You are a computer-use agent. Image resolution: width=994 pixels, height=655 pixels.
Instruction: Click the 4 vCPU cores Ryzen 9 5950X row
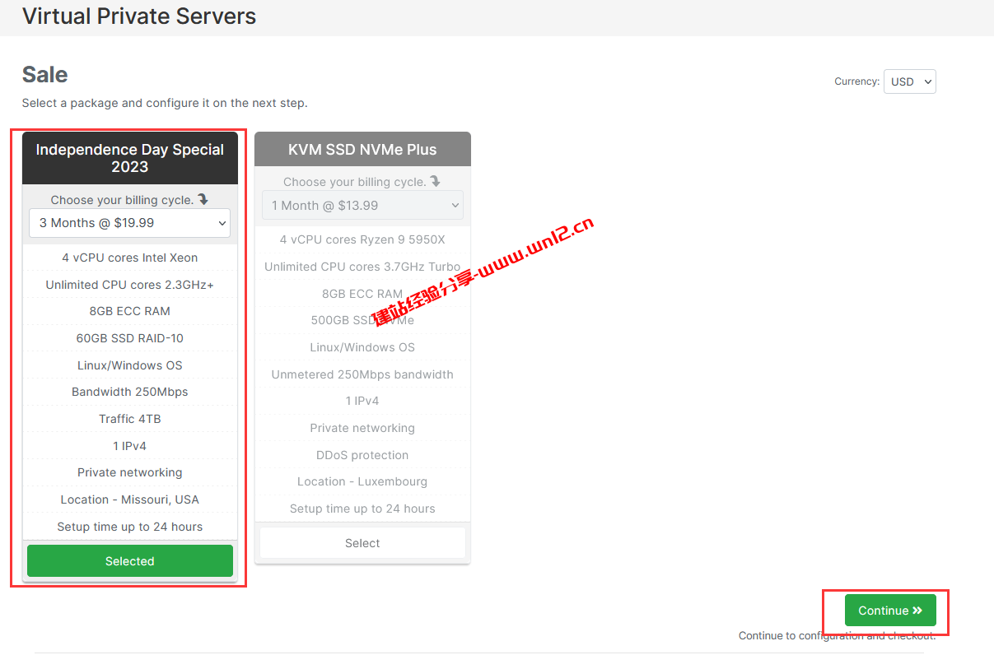point(362,239)
